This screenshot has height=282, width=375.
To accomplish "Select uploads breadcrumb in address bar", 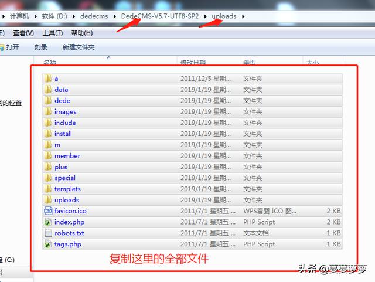I will coord(224,16).
